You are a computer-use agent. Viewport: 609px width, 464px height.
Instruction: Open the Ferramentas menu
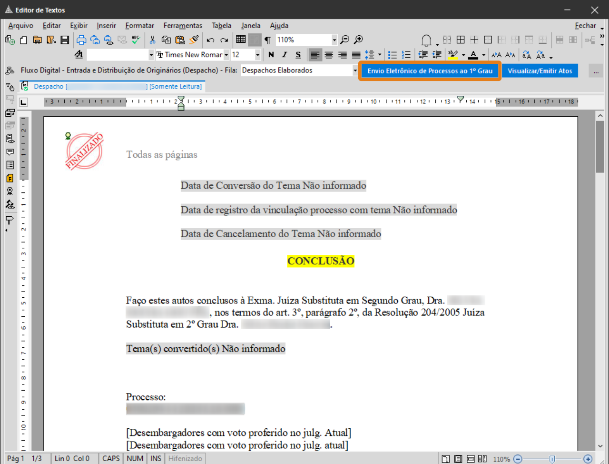[x=183, y=26]
